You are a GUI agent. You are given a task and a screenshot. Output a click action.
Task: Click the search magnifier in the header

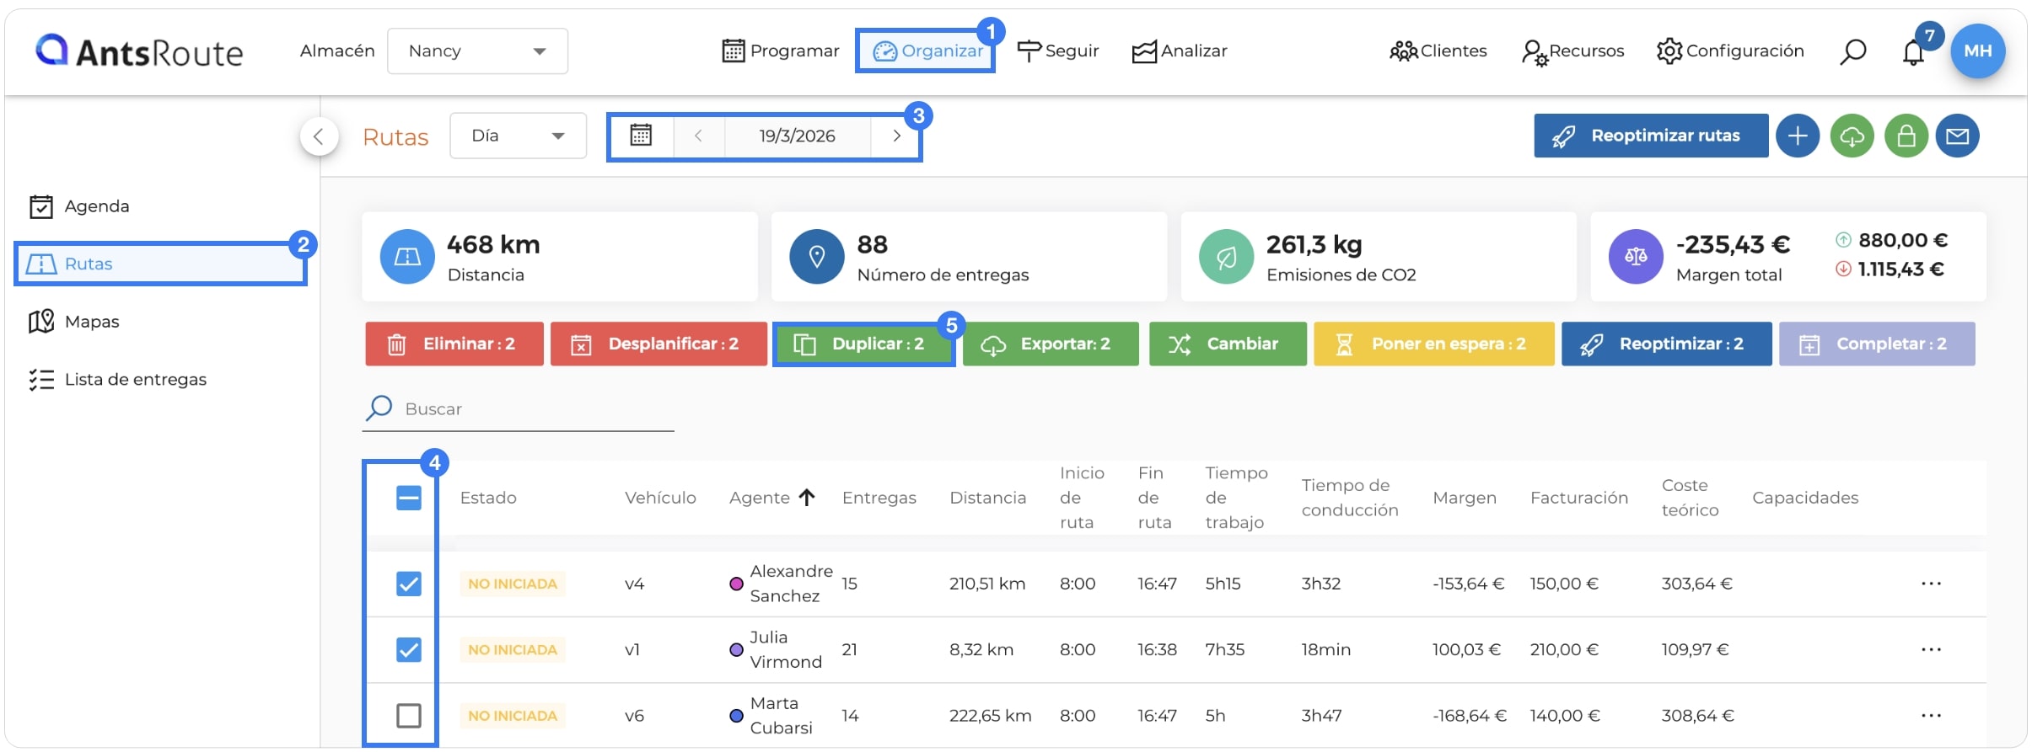tap(1852, 52)
